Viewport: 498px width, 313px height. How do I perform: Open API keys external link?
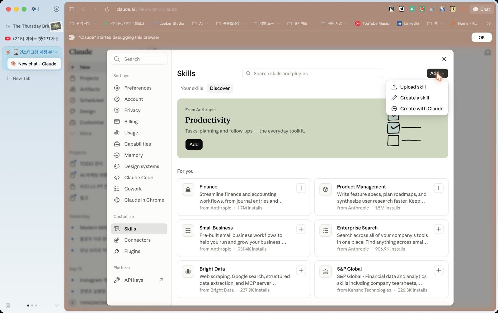pos(139,280)
